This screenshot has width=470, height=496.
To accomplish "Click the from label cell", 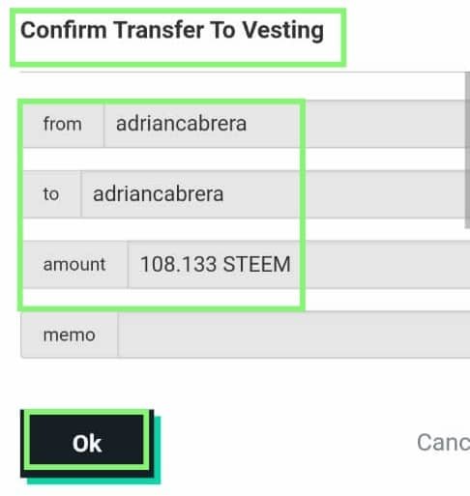I will pos(63,125).
